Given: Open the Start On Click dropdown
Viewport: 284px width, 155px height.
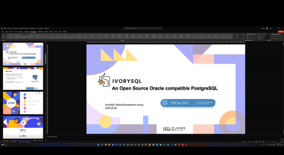Looking at the screenshot, I should tap(266, 34).
